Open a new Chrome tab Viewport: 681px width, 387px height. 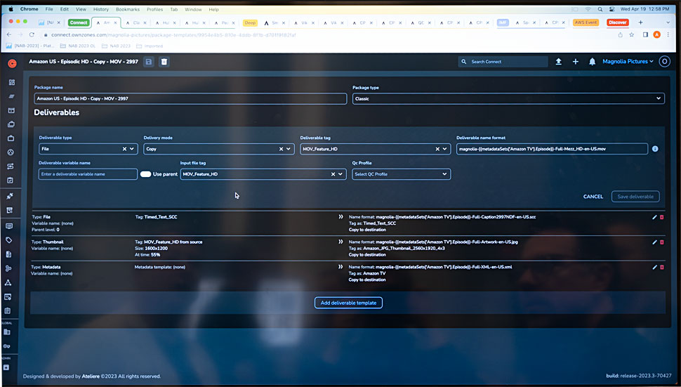pyautogui.click(x=640, y=22)
